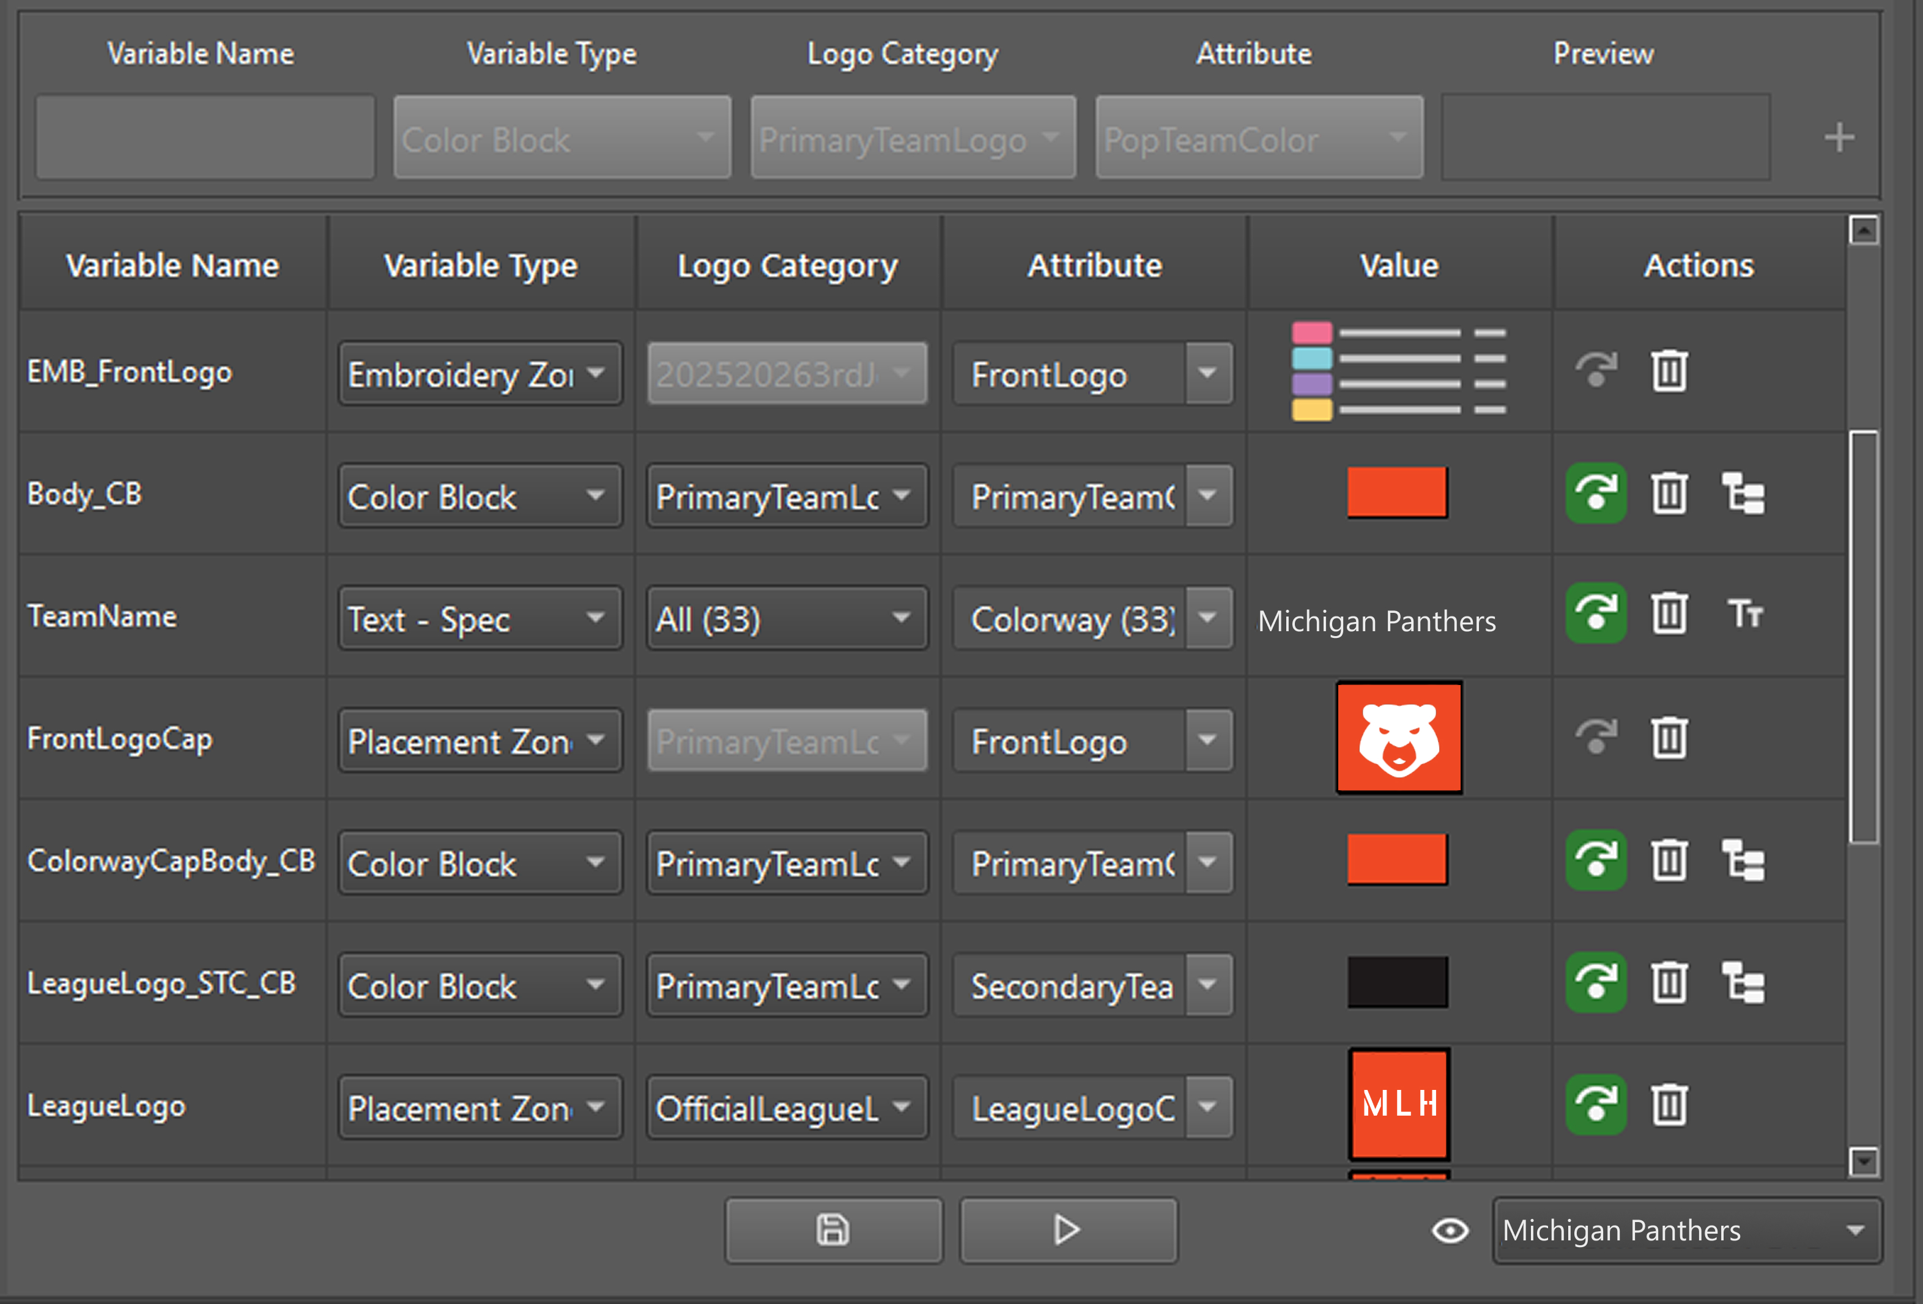This screenshot has width=1923, height=1304.
Task: Click the bear logo thumbnail for FrontLogoCap
Action: tap(1398, 737)
